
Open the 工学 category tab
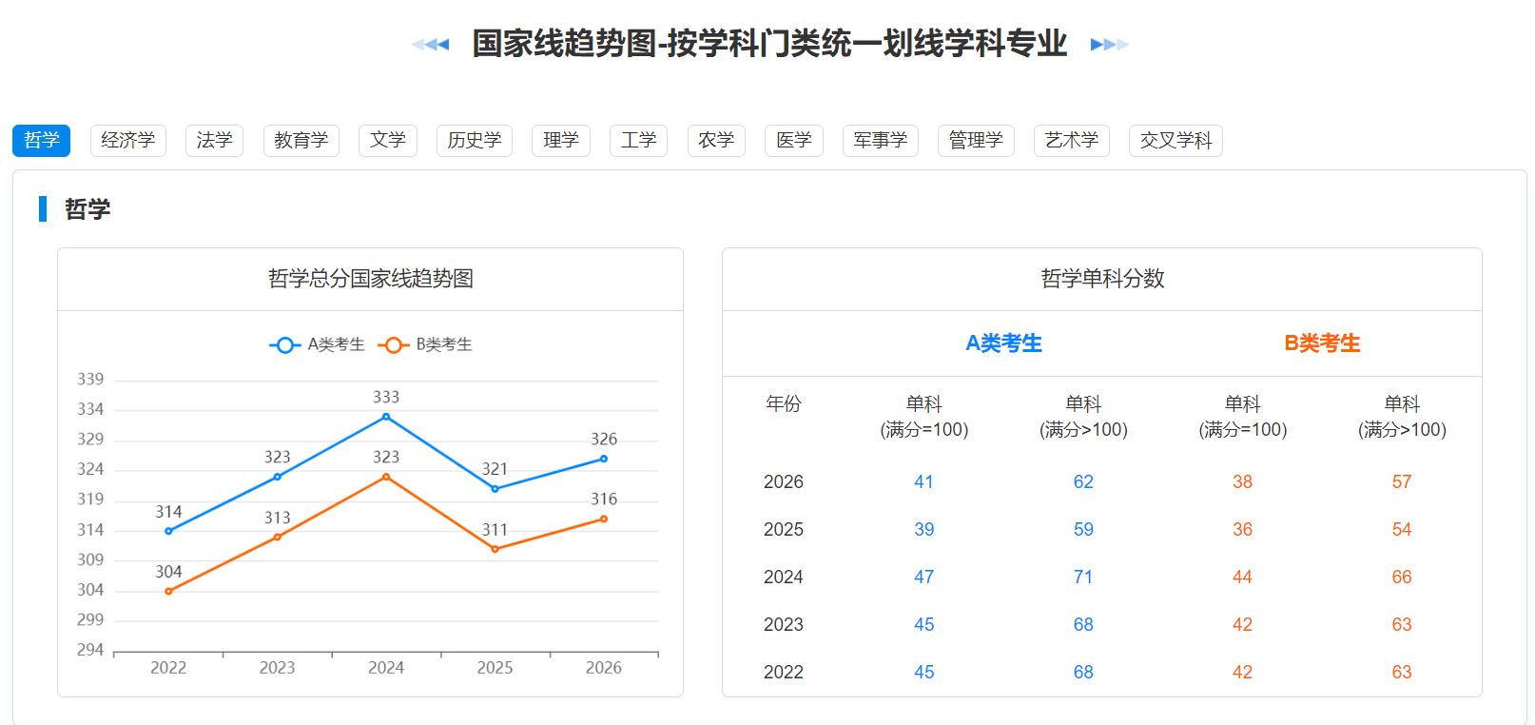(x=639, y=141)
